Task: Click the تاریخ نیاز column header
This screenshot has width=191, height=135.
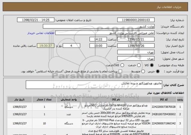Action: [20, 100]
